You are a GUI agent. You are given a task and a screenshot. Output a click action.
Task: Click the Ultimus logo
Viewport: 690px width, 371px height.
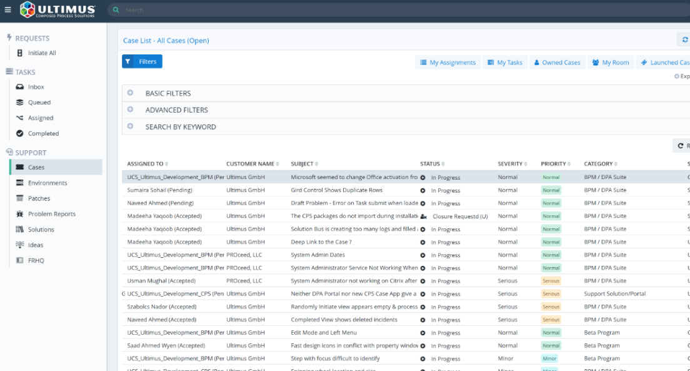click(x=57, y=9)
